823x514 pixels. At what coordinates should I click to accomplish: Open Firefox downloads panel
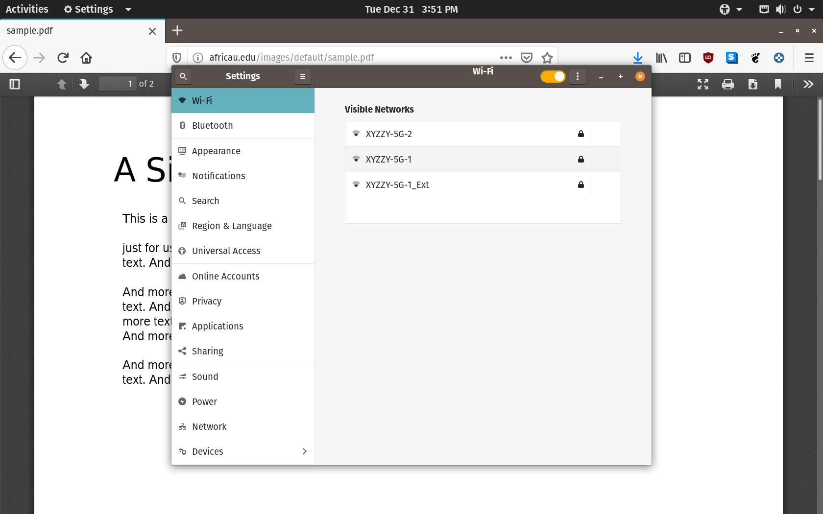637,57
